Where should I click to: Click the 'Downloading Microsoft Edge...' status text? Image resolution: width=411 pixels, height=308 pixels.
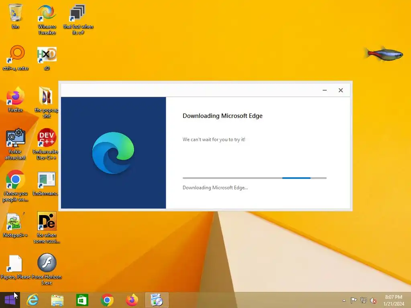pos(215,188)
